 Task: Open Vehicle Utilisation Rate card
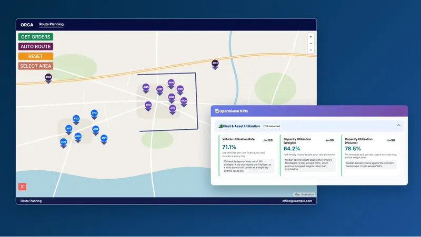(x=247, y=156)
